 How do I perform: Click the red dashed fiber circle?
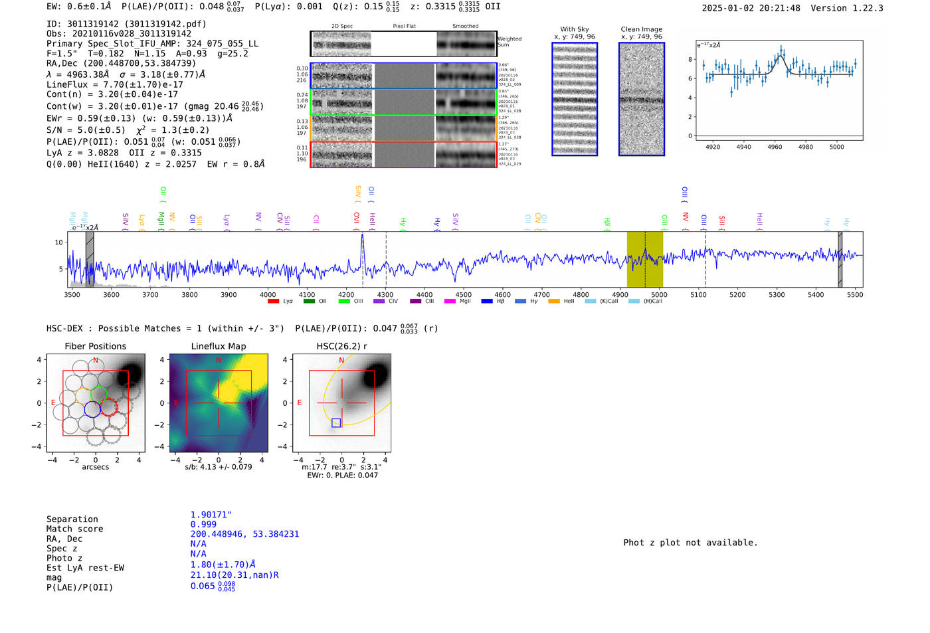109,407
